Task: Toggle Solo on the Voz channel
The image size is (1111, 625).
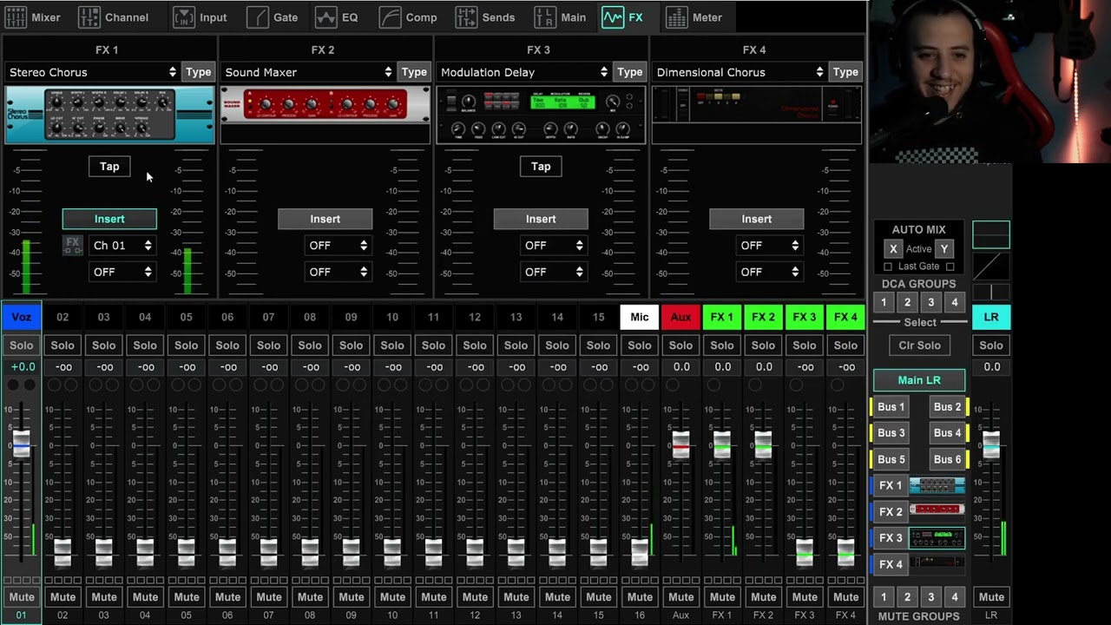Action: point(21,345)
